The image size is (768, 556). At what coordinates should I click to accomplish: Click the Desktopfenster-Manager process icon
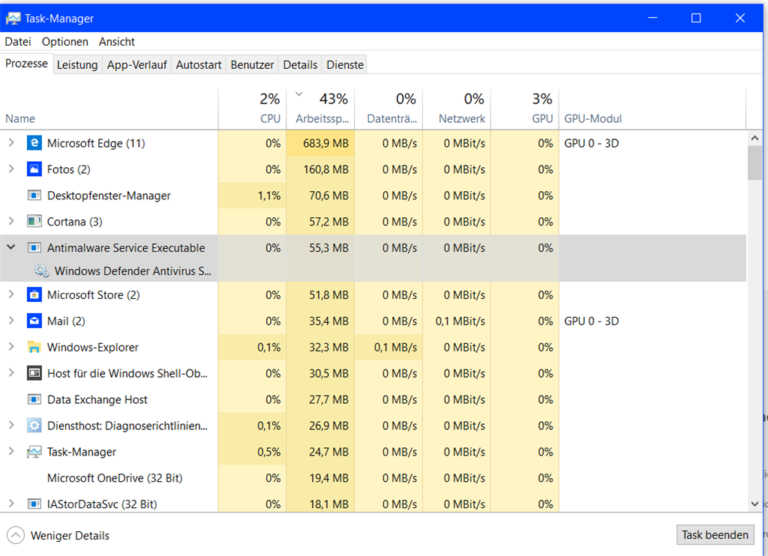click(34, 196)
